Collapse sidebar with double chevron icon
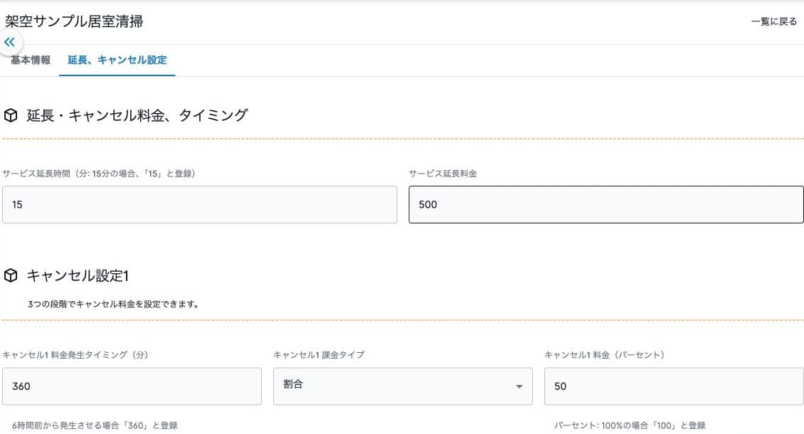This screenshot has width=804, height=434. coord(10,42)
